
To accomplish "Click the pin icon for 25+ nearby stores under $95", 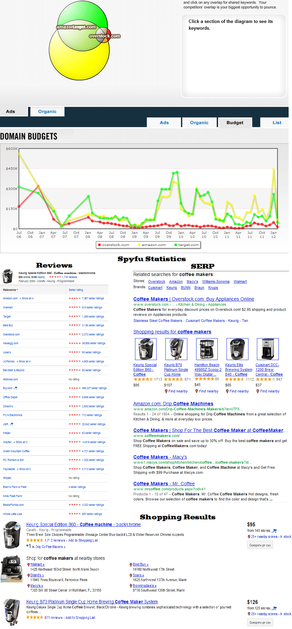I will (249, 537).
